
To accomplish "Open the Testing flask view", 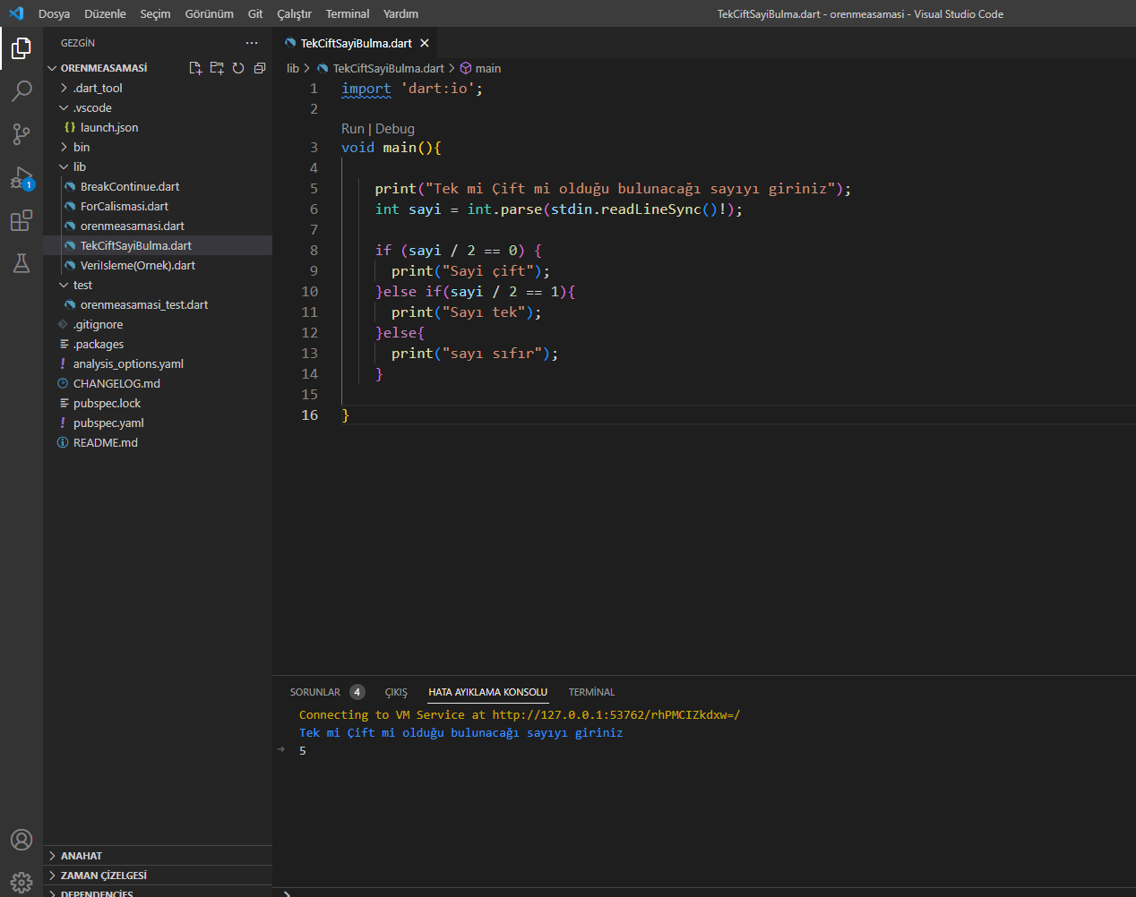I will coord(22,263).
